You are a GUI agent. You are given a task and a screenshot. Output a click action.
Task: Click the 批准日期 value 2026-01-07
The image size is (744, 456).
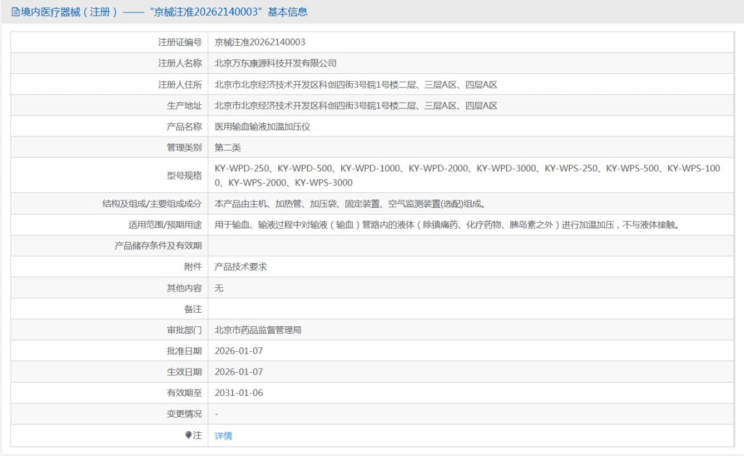click(x=239, y=351)
